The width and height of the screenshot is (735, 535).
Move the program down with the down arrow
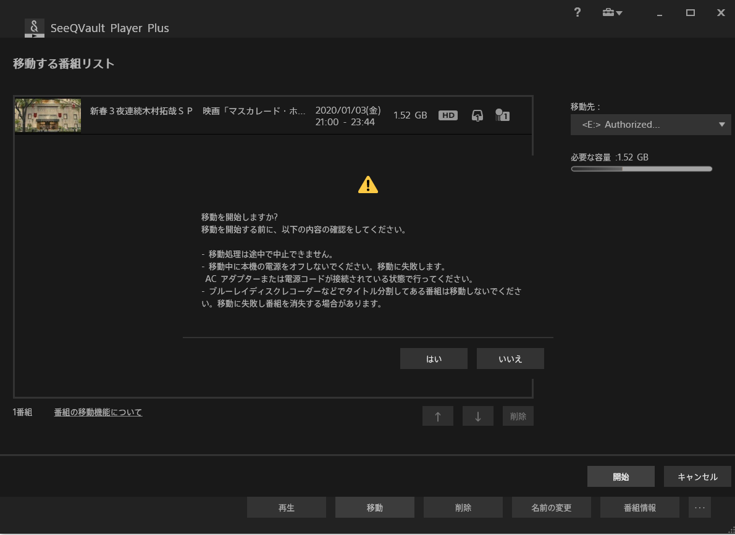[477, 417]
